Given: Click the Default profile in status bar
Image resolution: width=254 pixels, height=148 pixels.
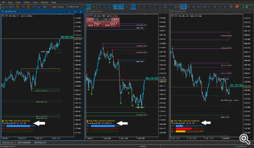Looking at the screenshot, I should [x=143, y=146].
